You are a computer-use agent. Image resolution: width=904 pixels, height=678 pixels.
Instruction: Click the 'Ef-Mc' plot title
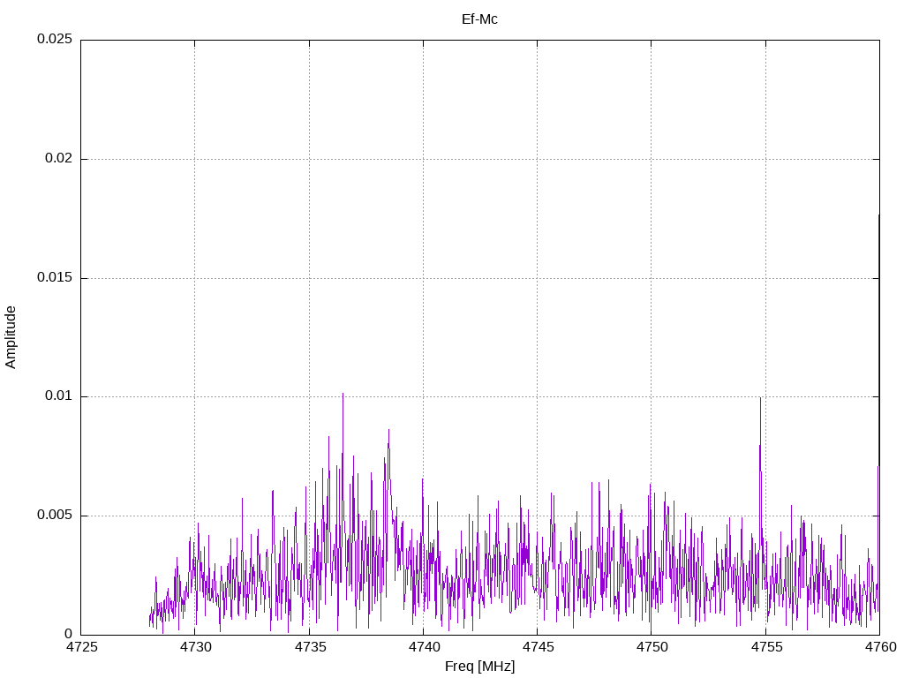[x=479, y=19]
